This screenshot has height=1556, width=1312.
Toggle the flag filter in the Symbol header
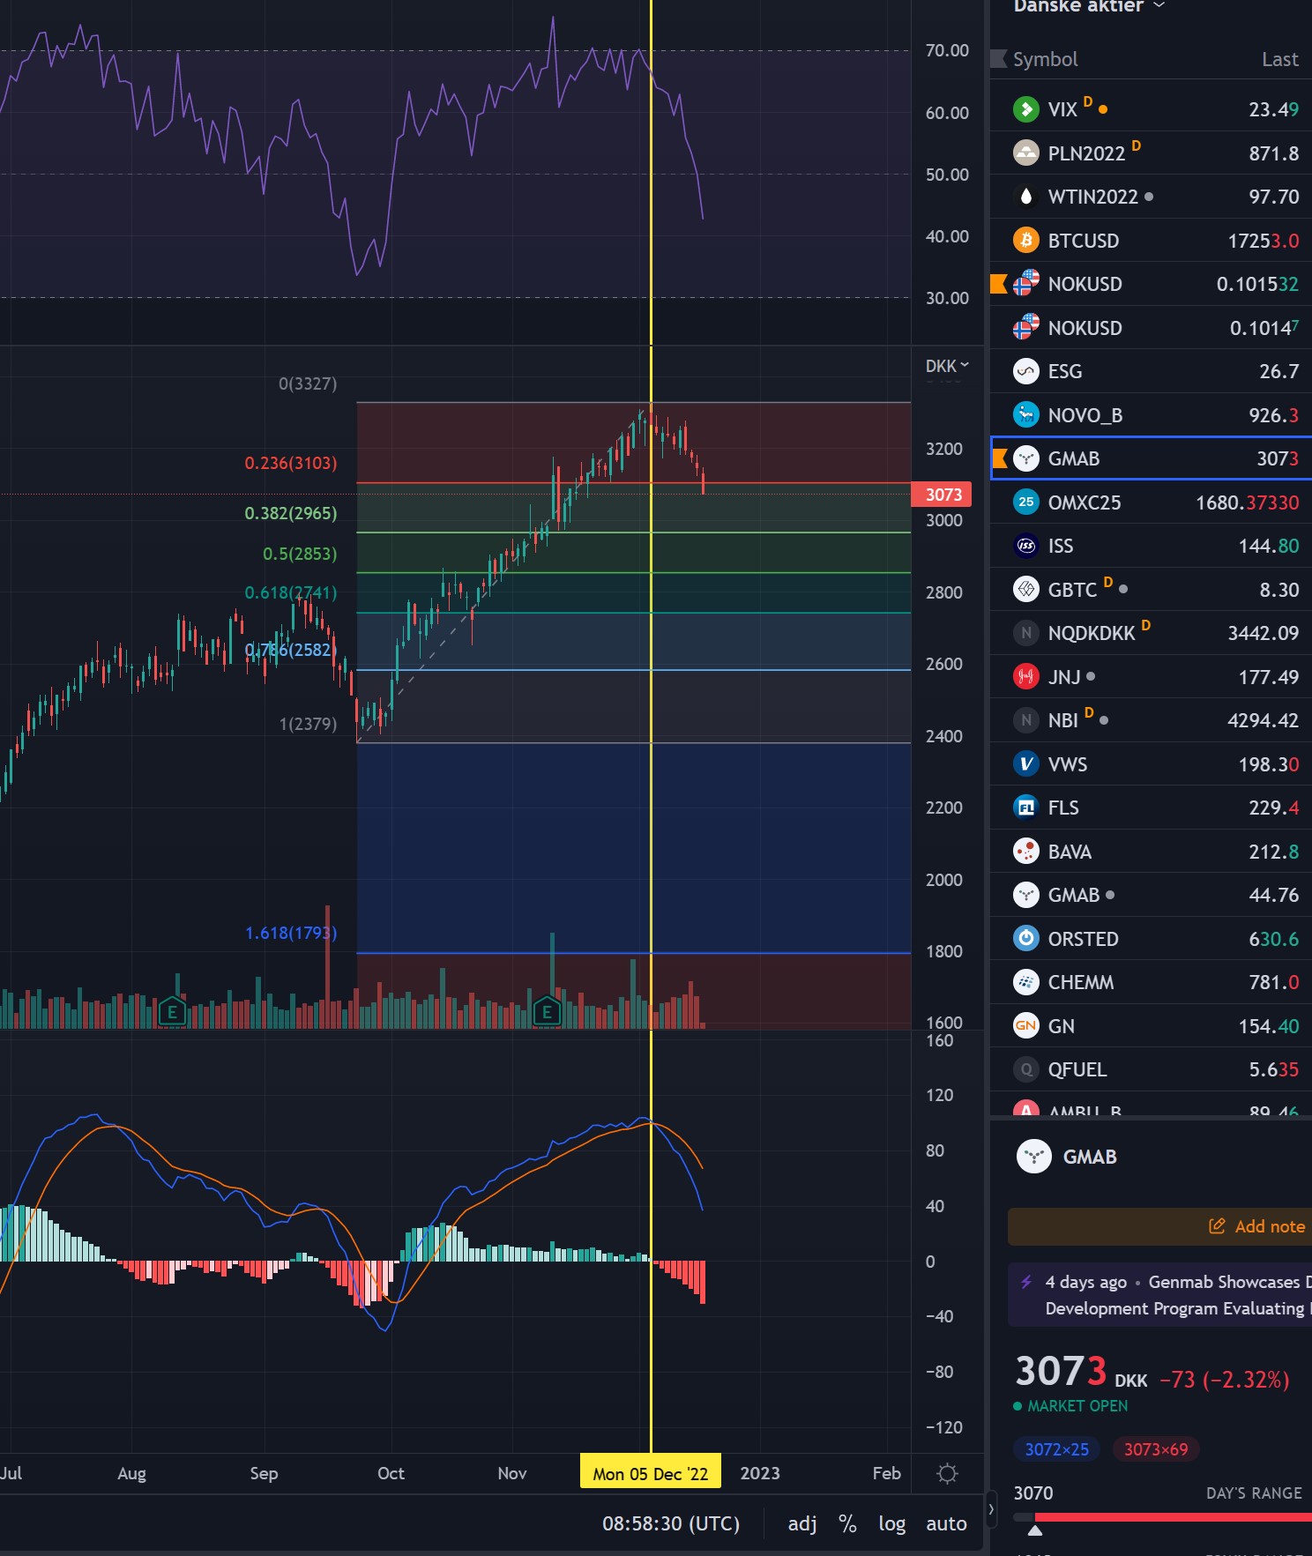coord(999,59)
